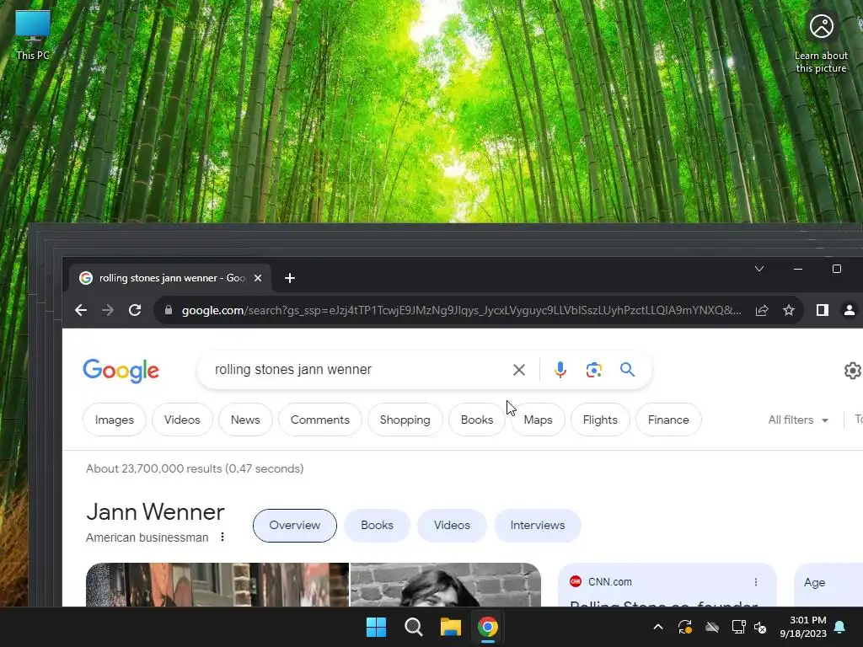Viewport: 863px width, 647px height.
Task: Open This PC desktop icon
Action: (33, 35)
